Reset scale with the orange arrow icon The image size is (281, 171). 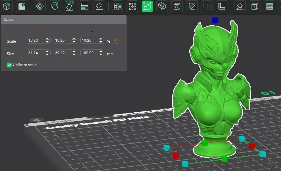click(x=117, y=41)
